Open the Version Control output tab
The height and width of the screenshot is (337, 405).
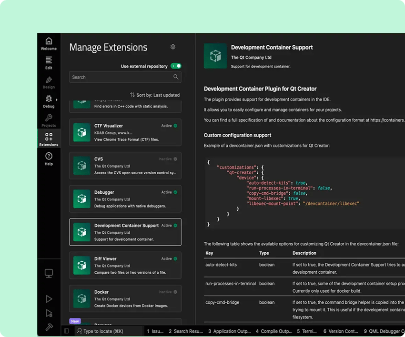pos(340,331)
